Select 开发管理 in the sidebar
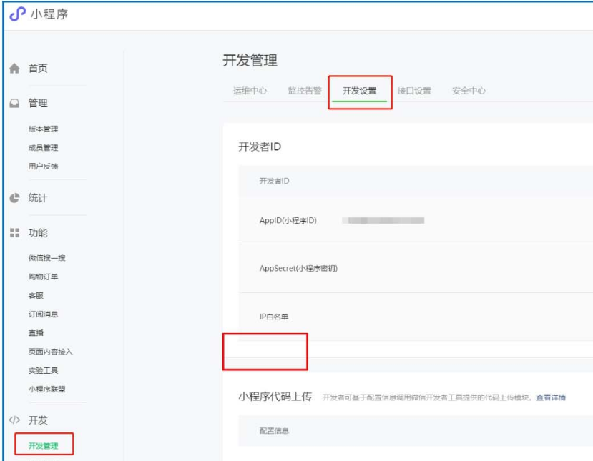This screenshot has width=593, height=461. (x=43, y=446)
